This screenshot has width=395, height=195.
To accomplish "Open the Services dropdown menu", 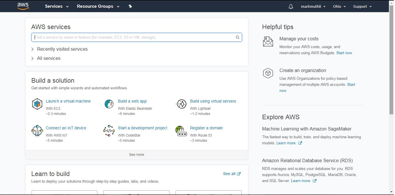I will [57, 6].
